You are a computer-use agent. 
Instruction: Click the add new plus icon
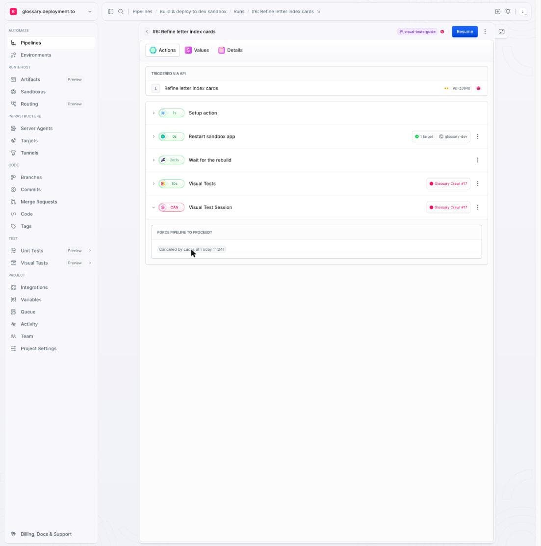pyautogui.click(x=498, y=11)
